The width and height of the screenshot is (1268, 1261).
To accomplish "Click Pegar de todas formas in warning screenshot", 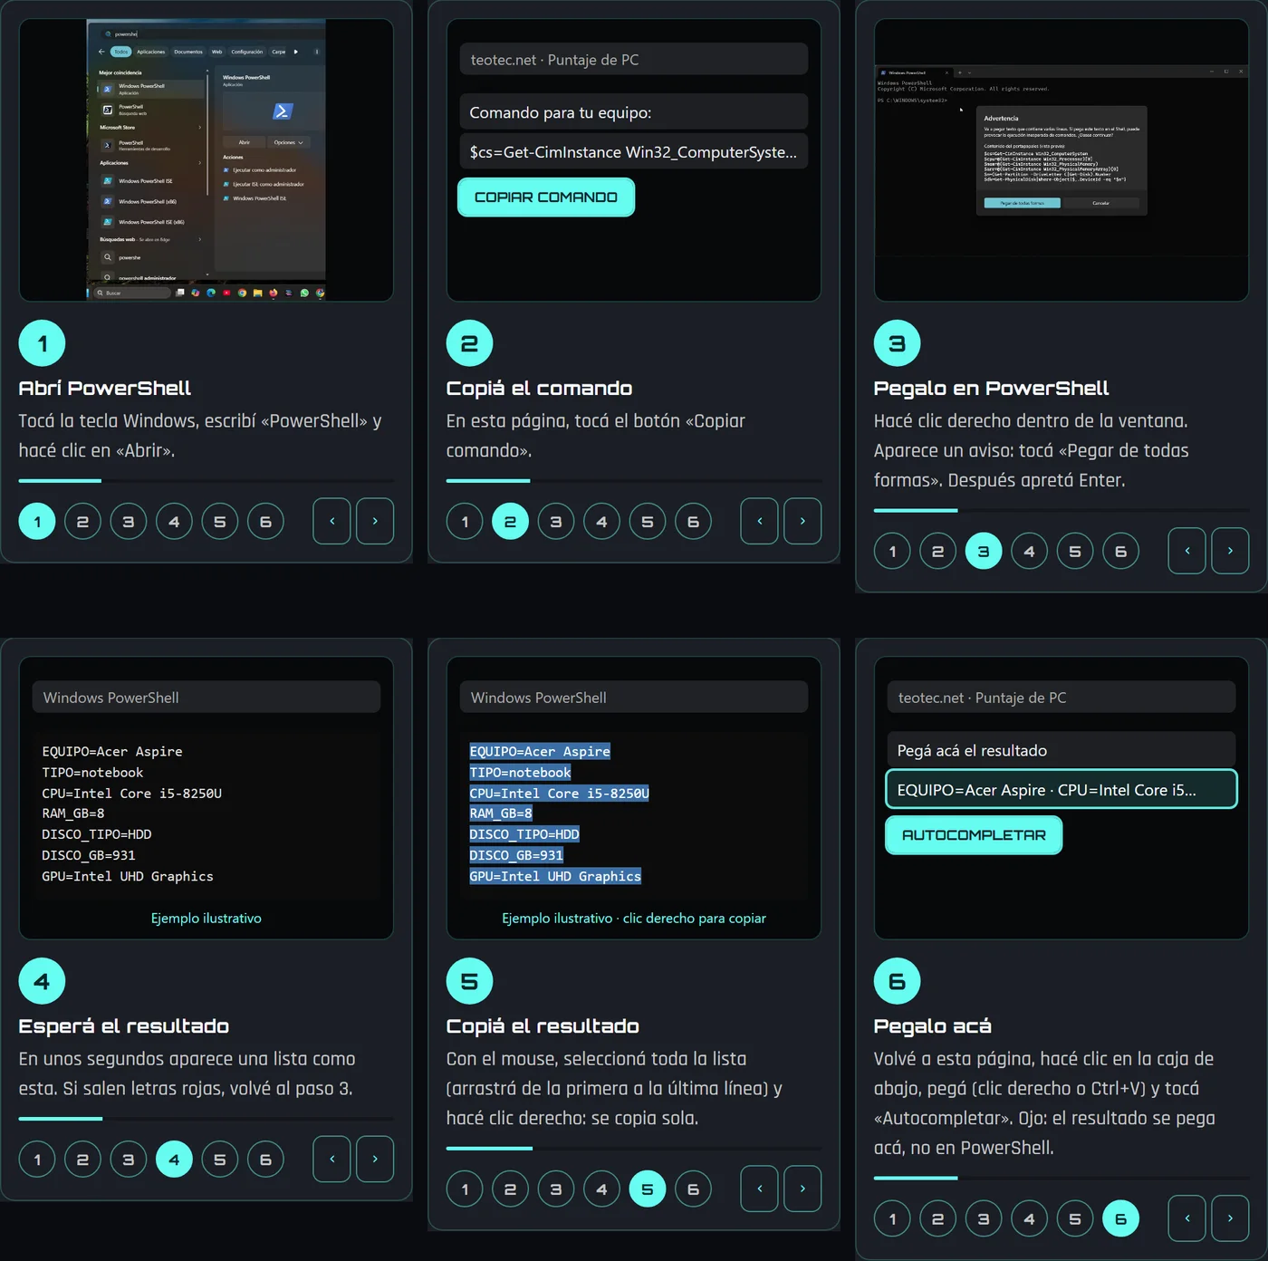I will pyautogui.click(x=1023, y=203).
